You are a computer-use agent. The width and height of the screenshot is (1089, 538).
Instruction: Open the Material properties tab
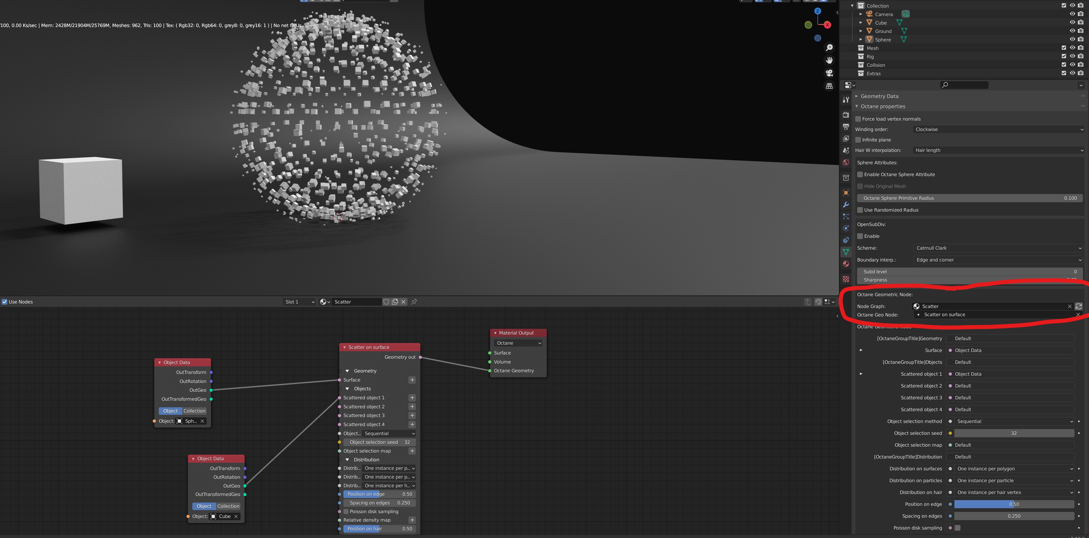pyautogui.click(x=845, y=264)
